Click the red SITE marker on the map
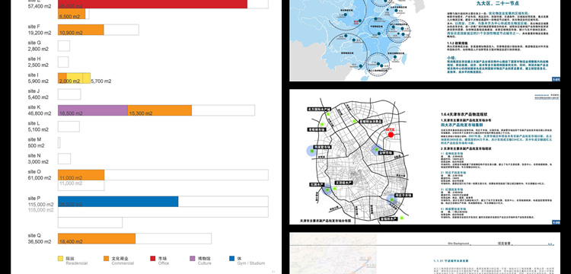 point(391,135)
